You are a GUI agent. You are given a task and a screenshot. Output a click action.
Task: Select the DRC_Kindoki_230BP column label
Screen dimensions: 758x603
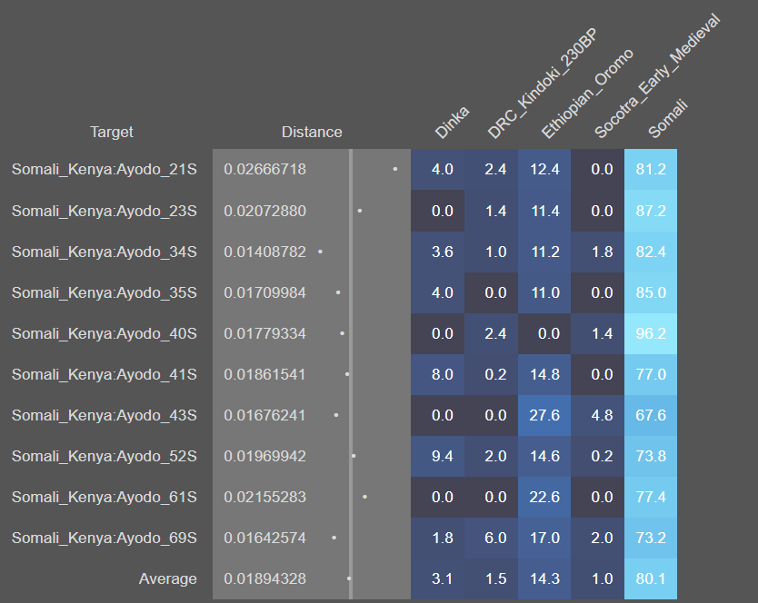coord(542,84)
